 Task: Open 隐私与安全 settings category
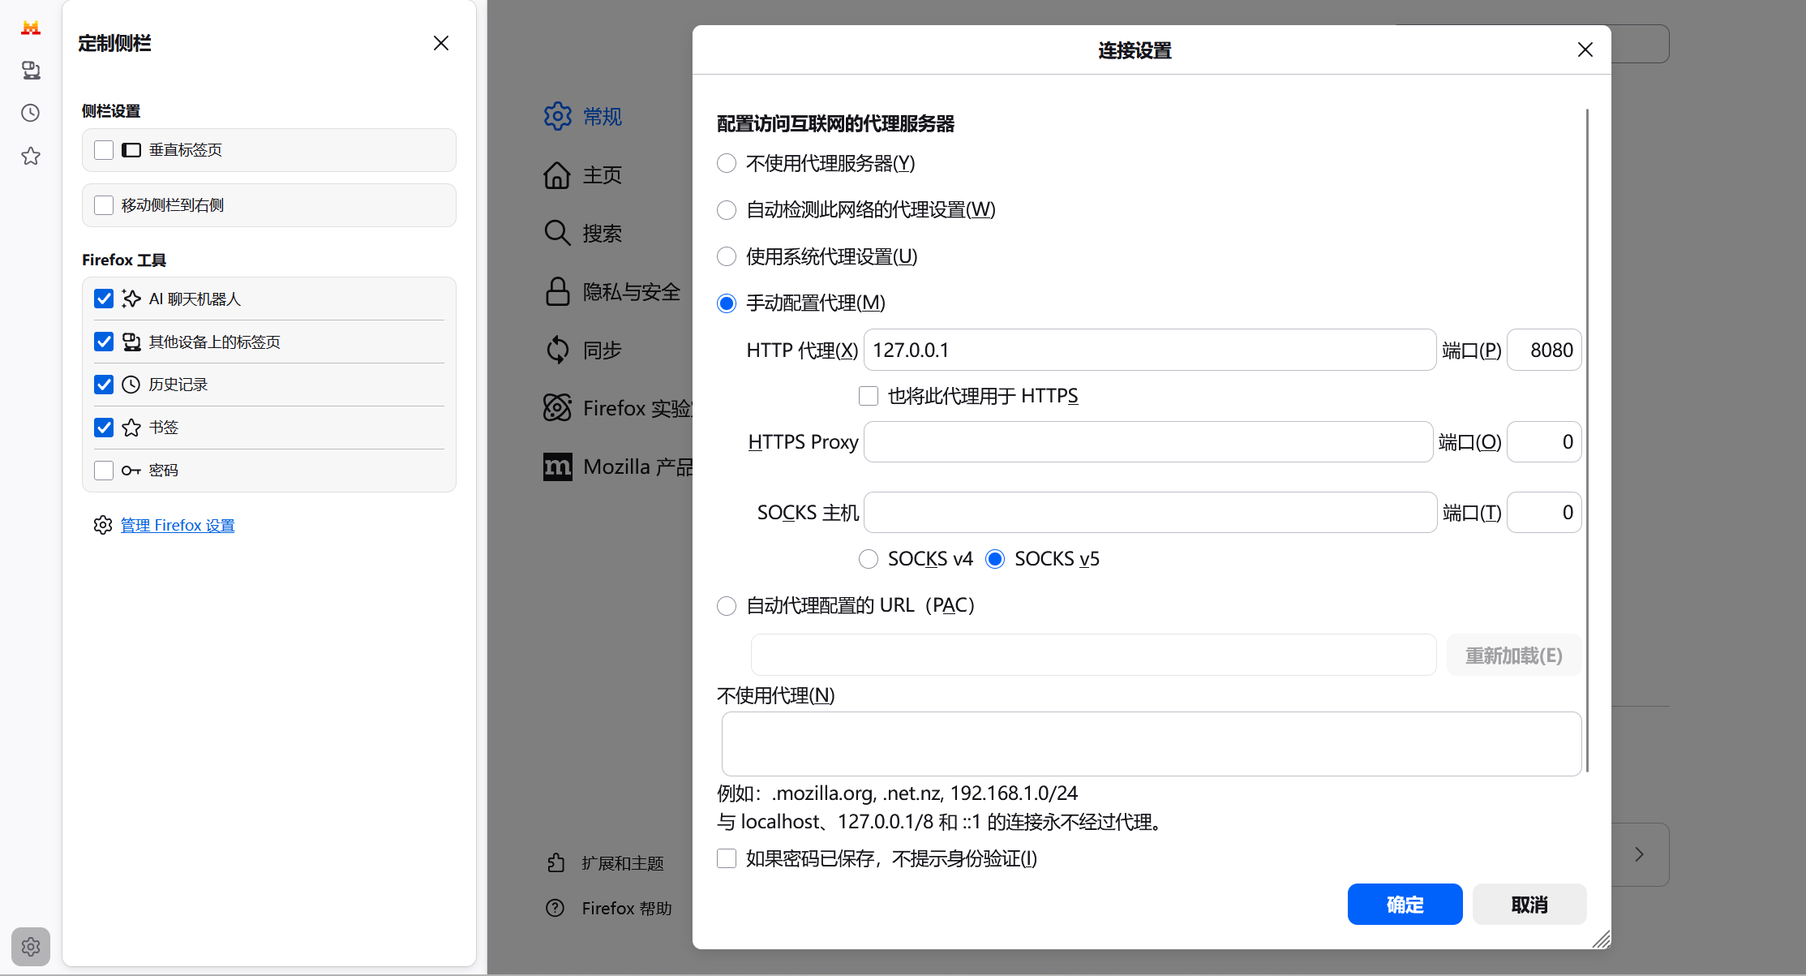coord(631,292)
